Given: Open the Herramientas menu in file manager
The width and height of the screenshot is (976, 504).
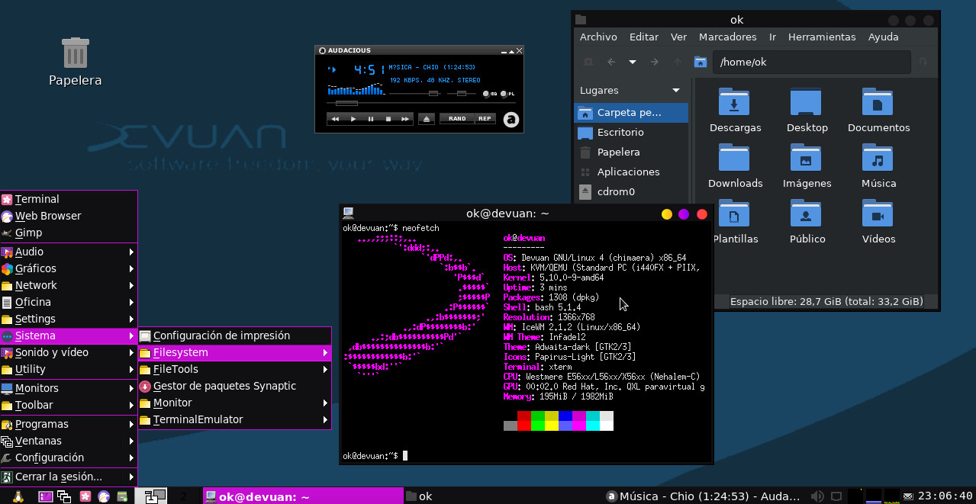Looking at the screenshot, I should click(822, 37).
